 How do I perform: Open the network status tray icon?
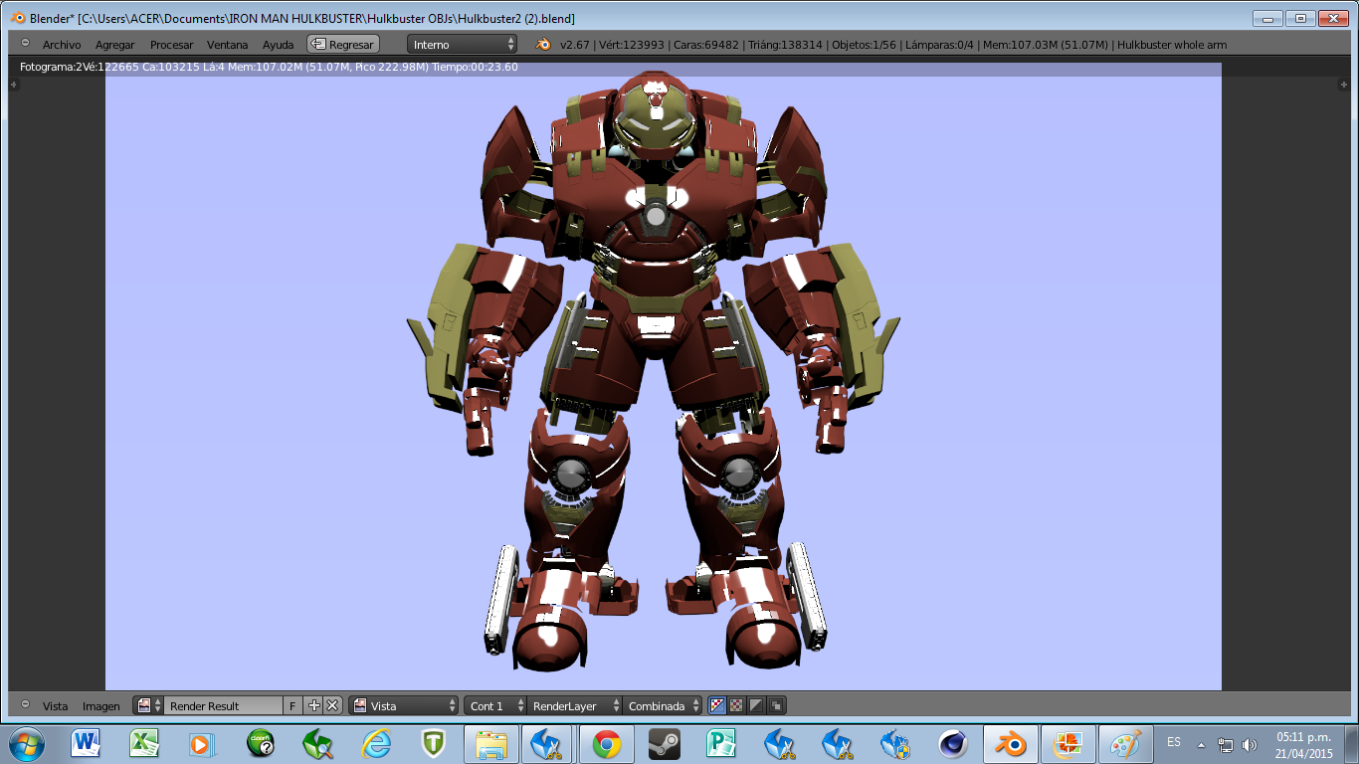[1226, 744]
